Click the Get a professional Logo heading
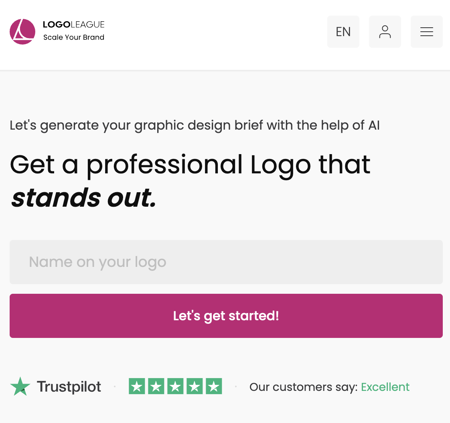This screenshot has width=450, height=423. click(x=190, y=165)
